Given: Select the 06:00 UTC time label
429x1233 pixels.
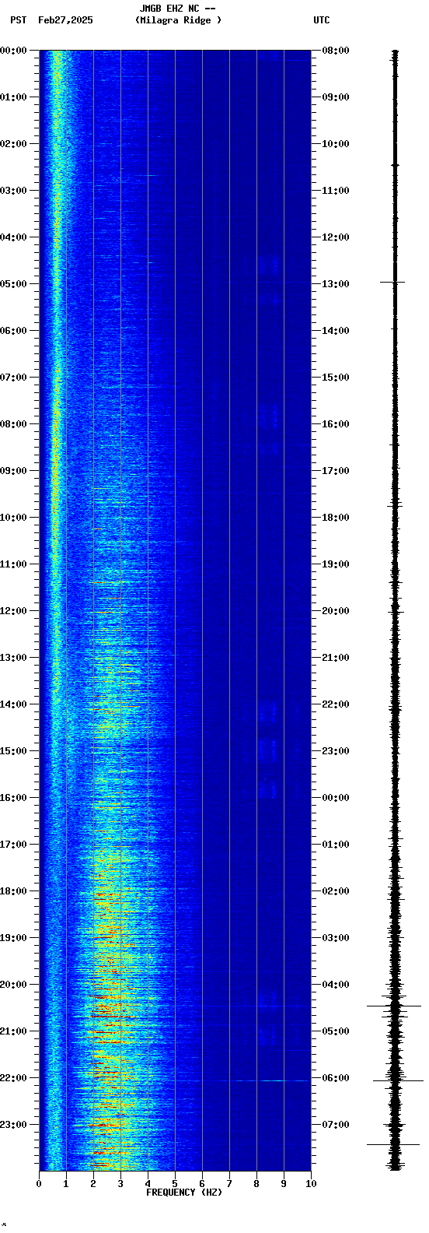Looking at the screenshot, I should click(336, 1078).
